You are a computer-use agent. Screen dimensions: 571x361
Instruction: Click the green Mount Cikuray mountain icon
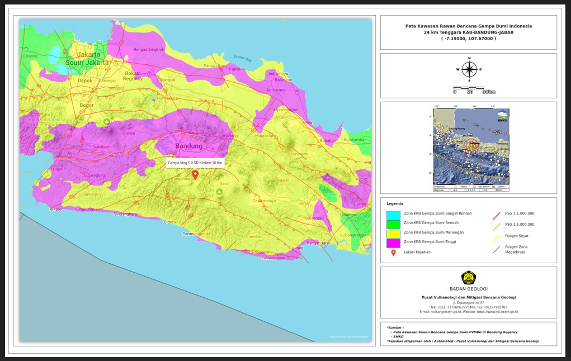[220, 192]
